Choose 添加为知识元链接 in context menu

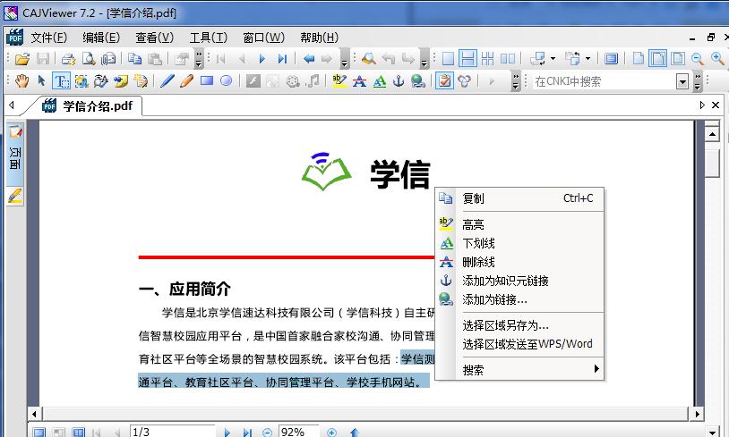(x=519, y=281)
